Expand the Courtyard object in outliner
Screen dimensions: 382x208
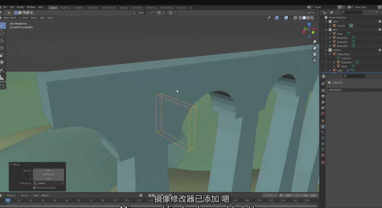click(334, 62)
